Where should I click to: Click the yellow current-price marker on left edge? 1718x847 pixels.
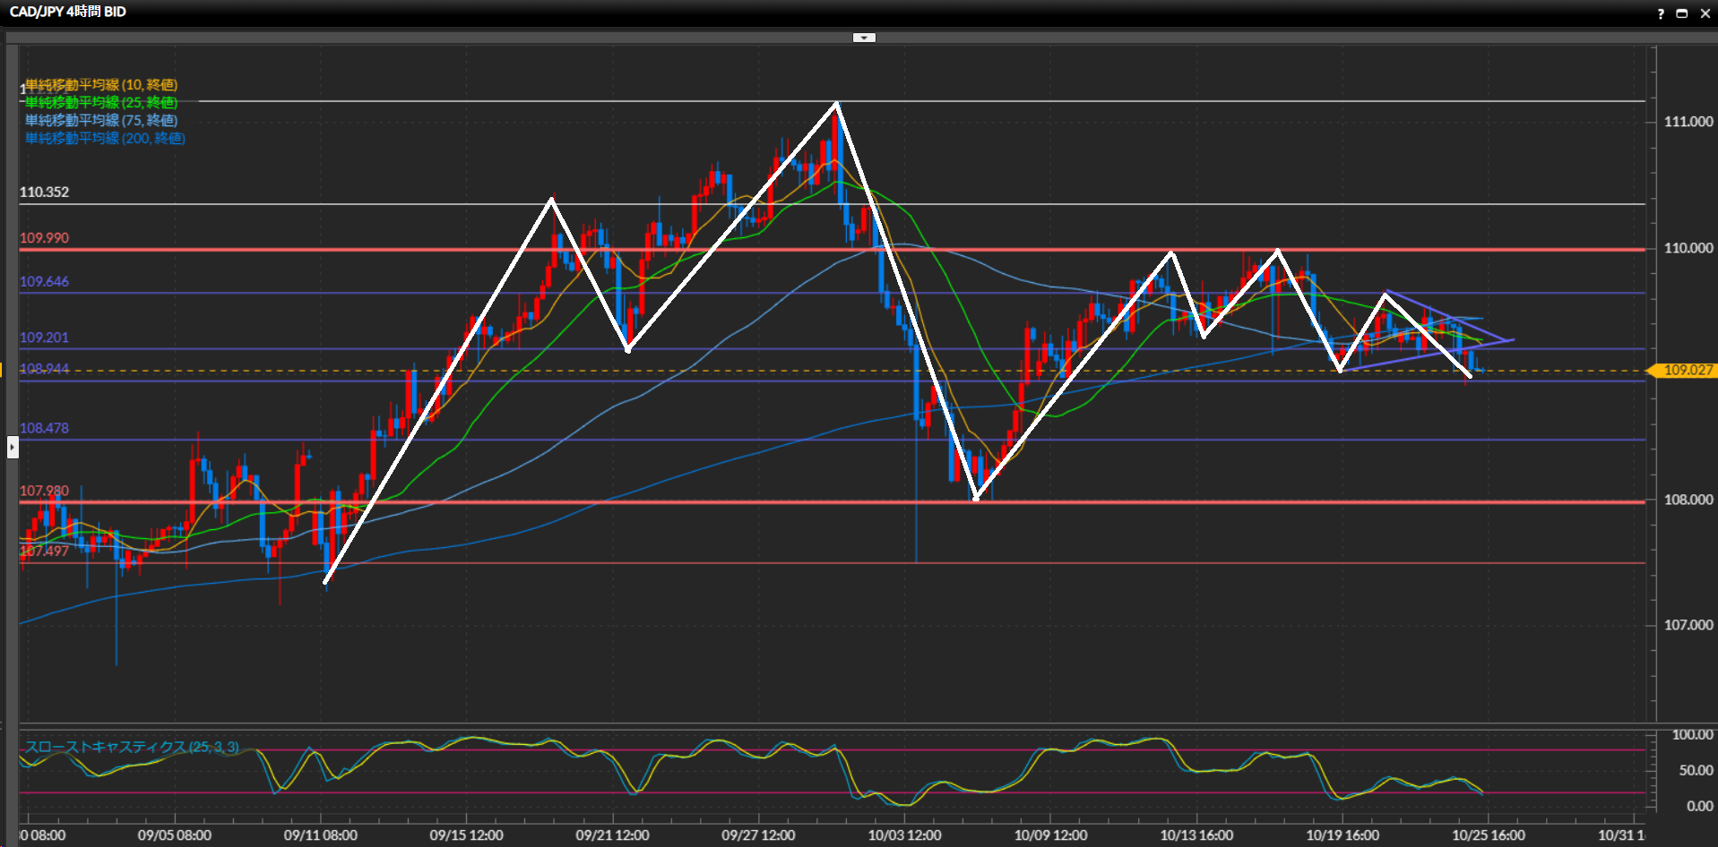pos(3,370)
